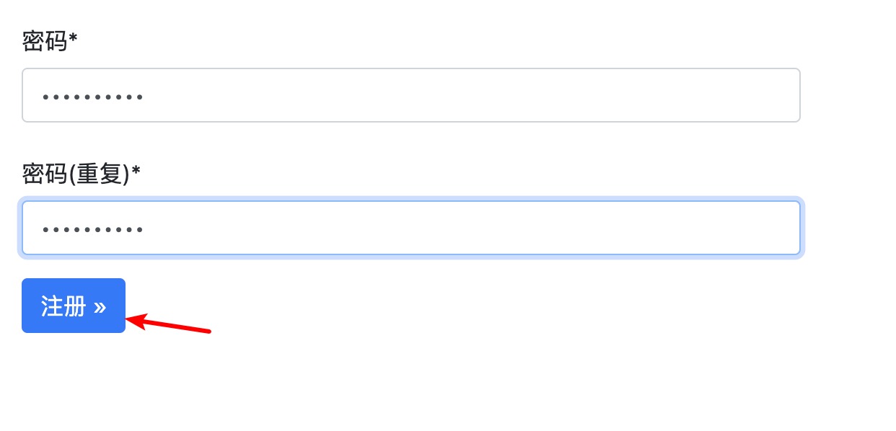Click the 注册 text on the blue button
Screen dimensions: 896x431
63,306
